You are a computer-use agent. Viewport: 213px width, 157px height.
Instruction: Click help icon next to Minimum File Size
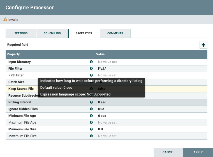[91, 129]
